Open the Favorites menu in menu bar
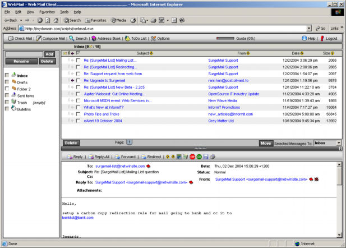Image resolution: width=346 pixels, height=248 pixels. click(47, 11)
